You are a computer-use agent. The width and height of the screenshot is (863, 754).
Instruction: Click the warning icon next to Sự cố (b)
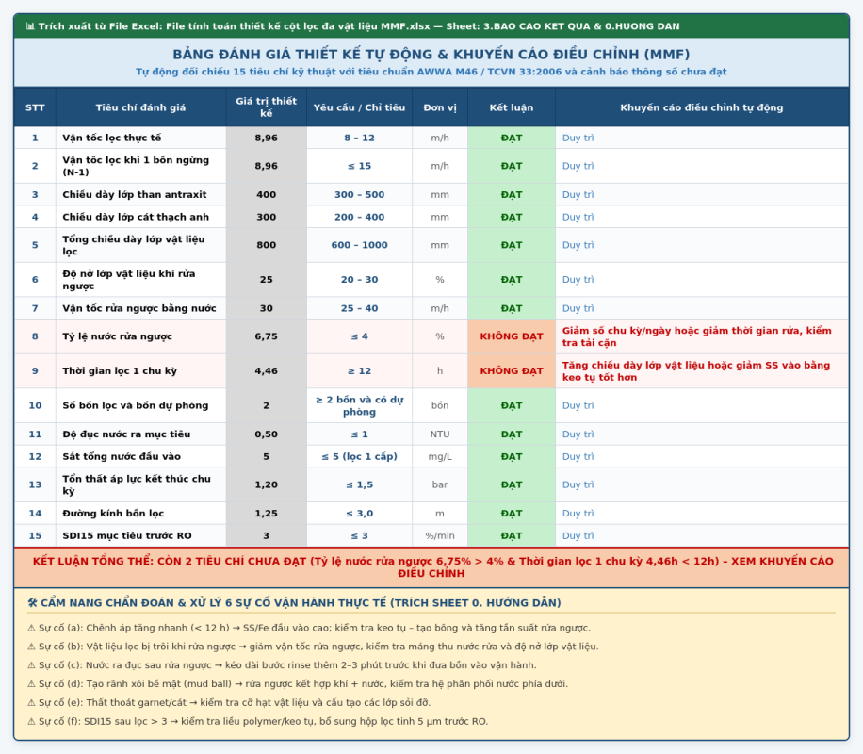point(31,647)
